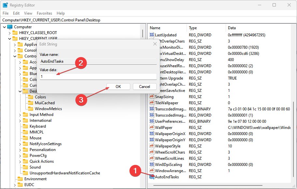
Task: Click the Mouse key folder icon
Action: 25,138
